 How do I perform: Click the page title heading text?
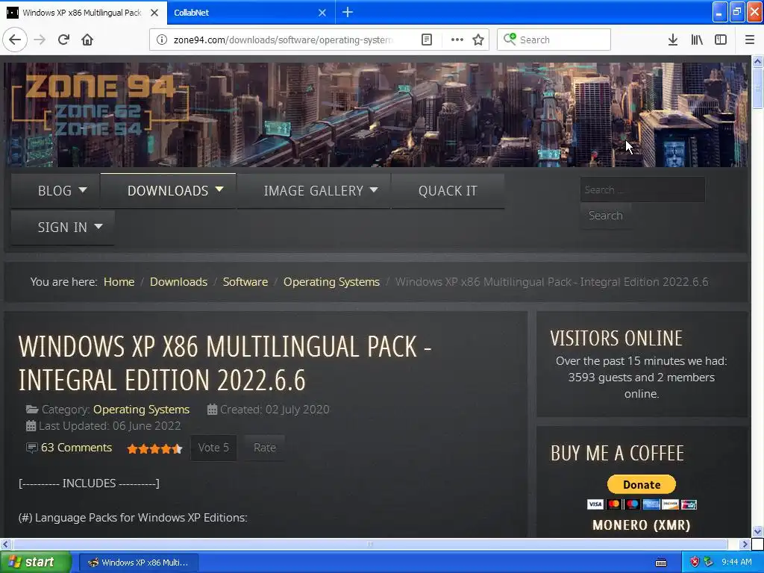(225, 363)
